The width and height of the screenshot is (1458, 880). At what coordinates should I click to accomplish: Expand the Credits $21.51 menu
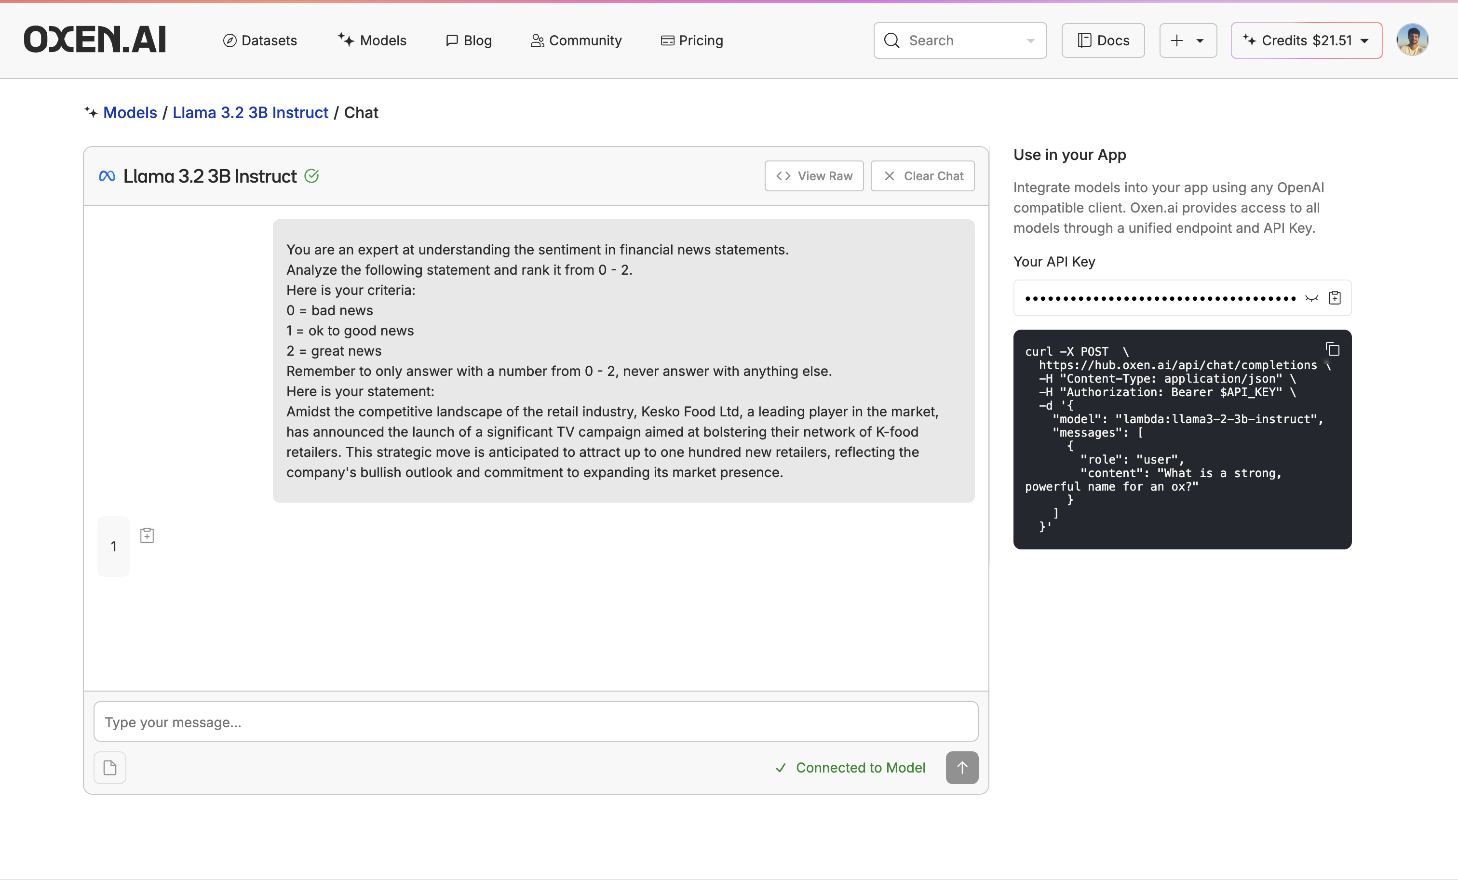point(1306,40)
